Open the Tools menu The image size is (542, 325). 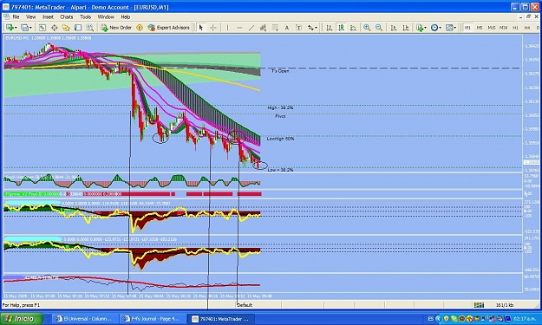[85, 16]
